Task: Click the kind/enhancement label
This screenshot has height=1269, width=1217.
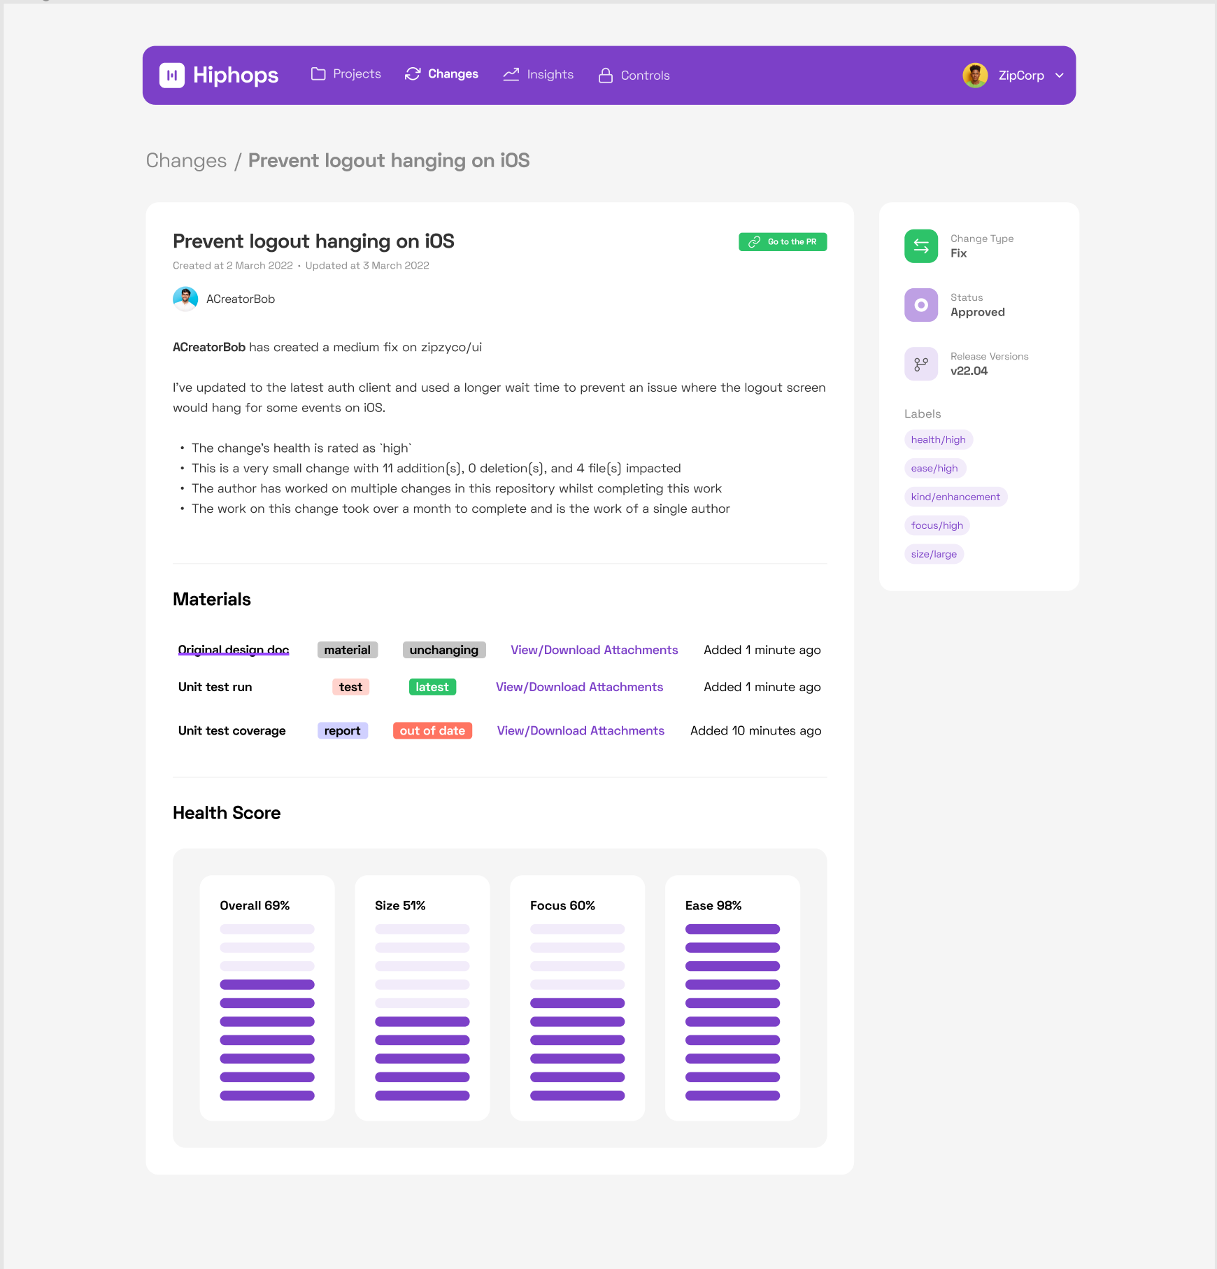Action: 955,497
